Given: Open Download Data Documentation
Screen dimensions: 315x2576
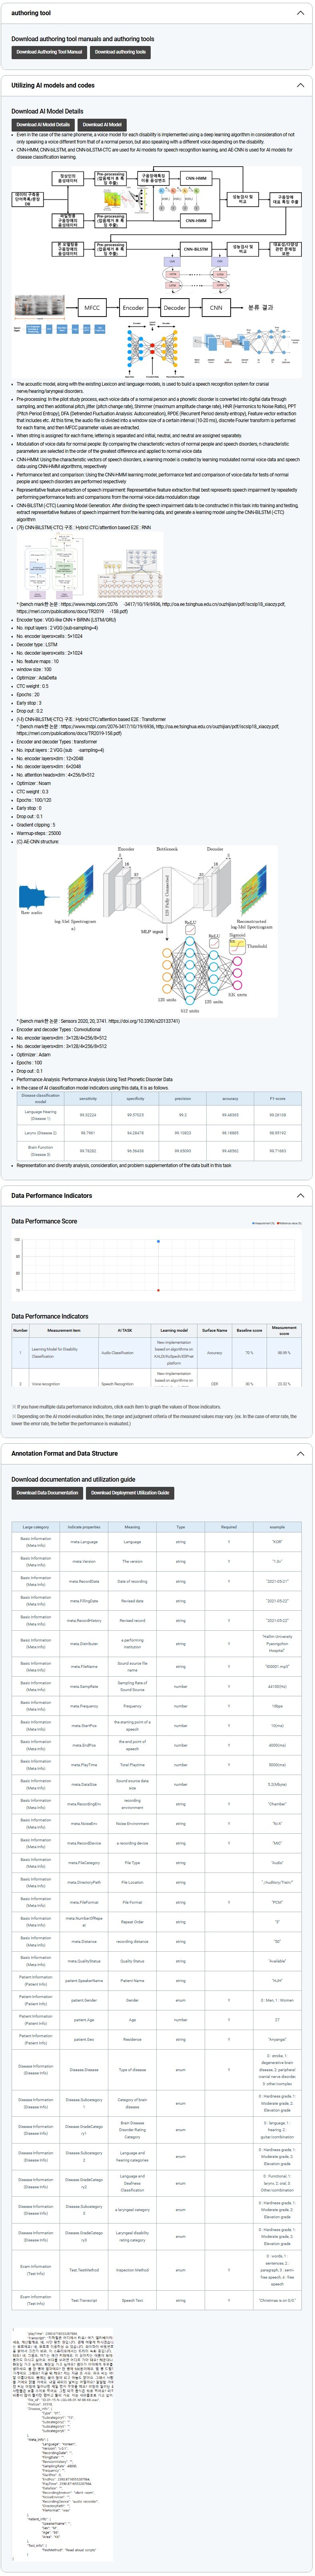Looking at the screenshot, I should point(47,1492).
